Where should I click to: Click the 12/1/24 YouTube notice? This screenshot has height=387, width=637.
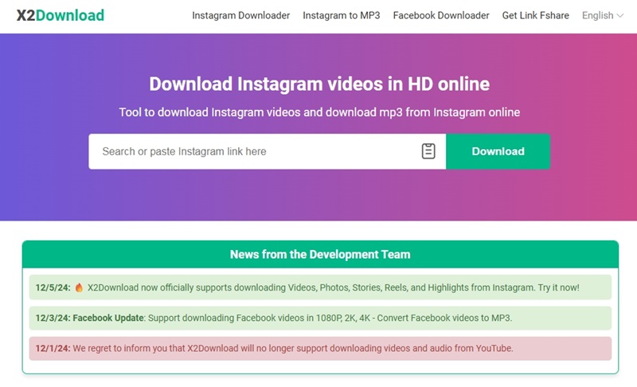pos(320,349)
